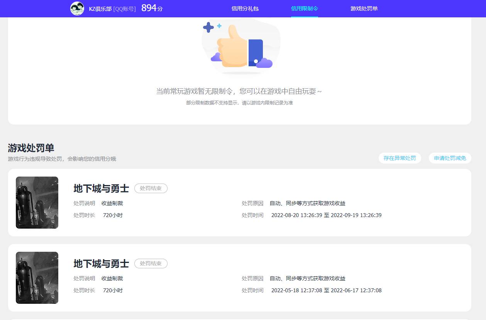Image resolution: width=486 pixels, height=320 pixels.
Task: Click the second 地下城与勇士 game title
Action: 101,263
